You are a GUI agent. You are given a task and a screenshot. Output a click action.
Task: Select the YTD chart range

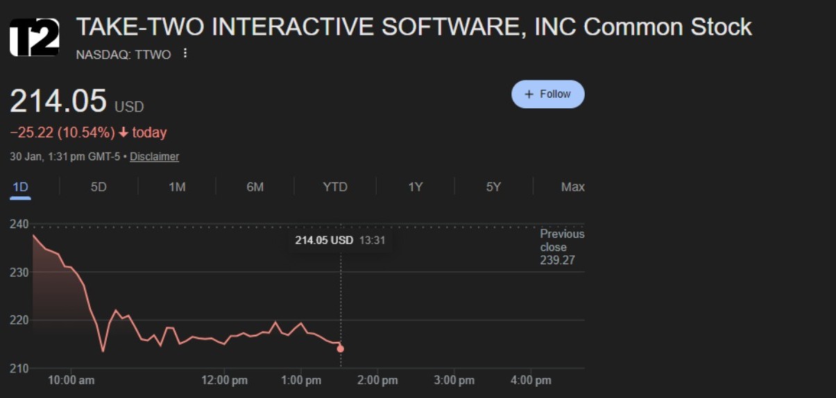pos(335,187)
